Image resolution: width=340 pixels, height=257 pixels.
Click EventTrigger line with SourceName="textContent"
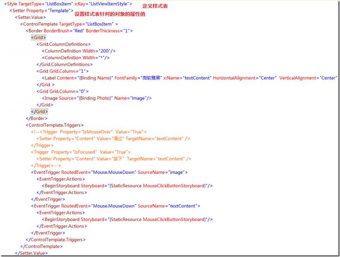tap(116, 206)
